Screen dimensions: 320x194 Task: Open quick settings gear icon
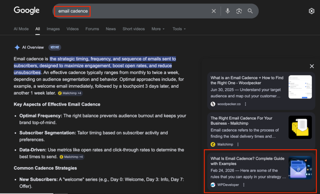[312, 11]
